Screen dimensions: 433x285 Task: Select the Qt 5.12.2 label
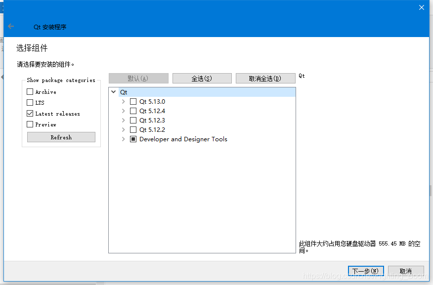[152, 130]
